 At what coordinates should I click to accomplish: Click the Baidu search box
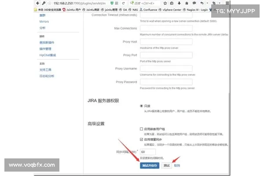146,3
